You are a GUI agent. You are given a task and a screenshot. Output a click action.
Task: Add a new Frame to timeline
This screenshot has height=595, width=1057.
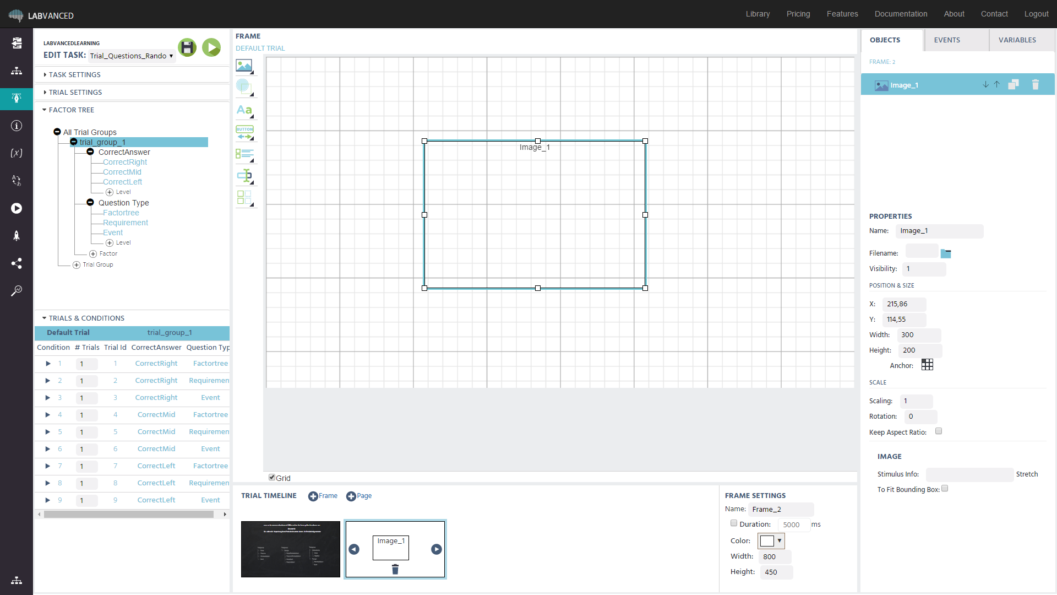click(x=323, y=496)
